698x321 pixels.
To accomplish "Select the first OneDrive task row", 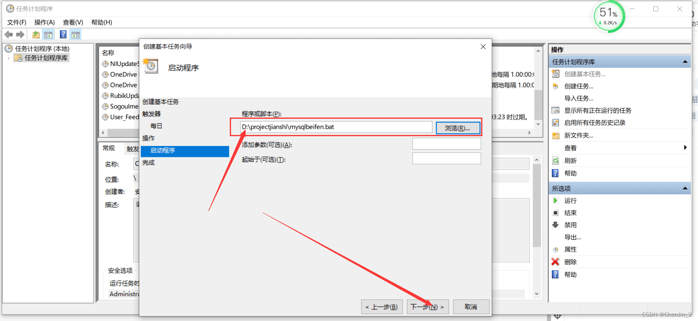I will [121, 75].
